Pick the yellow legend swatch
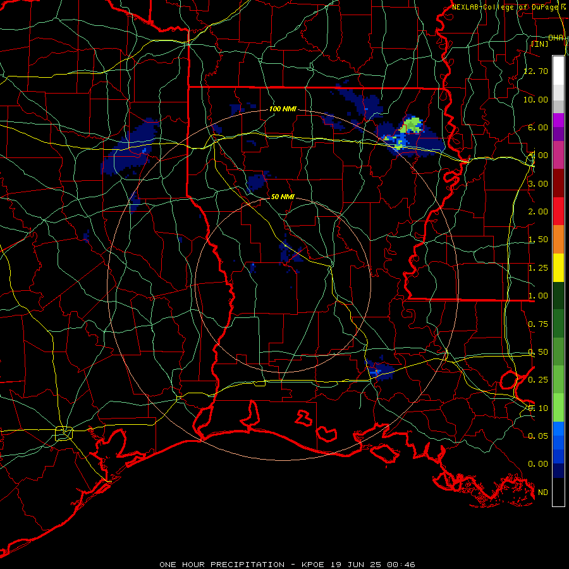The image size is (569, 569). pyautogui.click(x=558, y=267)
